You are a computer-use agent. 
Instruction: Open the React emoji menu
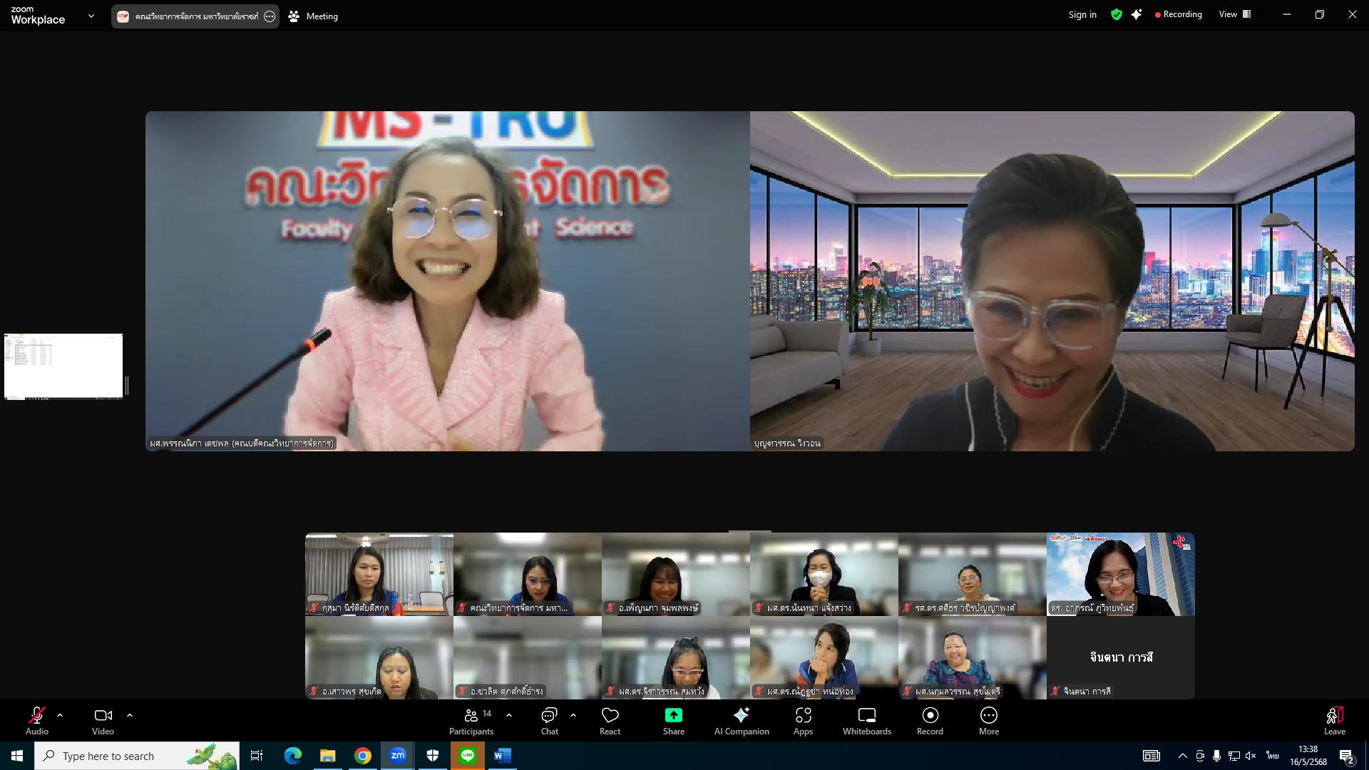coord(610,720)
